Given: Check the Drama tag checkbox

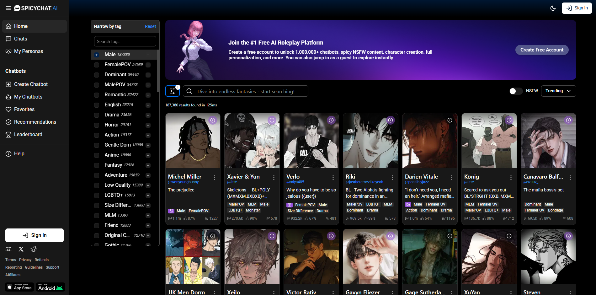Looking at the screenshot, I should pyautogui.click(x=97, y=115).
